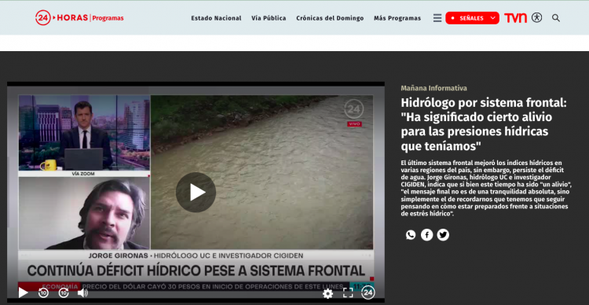The image size is (589, 305).
Task: Play video using bottom-bar play icon
Action: coord(24,292)
